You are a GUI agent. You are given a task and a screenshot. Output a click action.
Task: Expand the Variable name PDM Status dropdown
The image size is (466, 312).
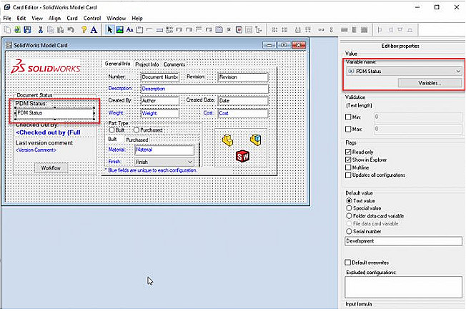click(457, 72)
